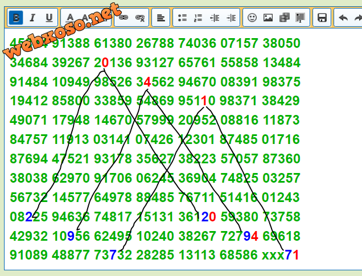Click the number 91388 in the editor
The width and height of the screenshot is (362, 276).
coord(71,43)
